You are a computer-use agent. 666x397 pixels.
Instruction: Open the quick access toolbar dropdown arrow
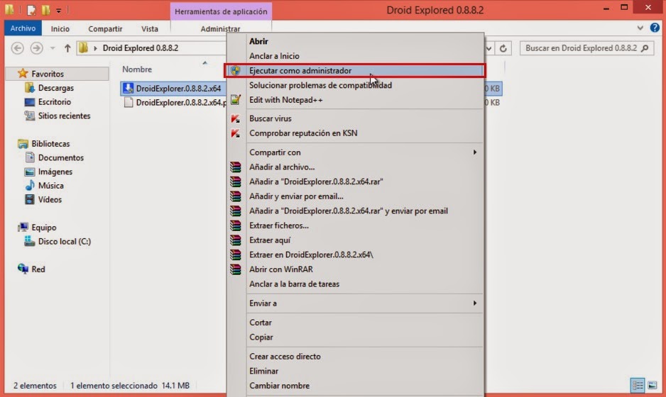tap(59, 10)
